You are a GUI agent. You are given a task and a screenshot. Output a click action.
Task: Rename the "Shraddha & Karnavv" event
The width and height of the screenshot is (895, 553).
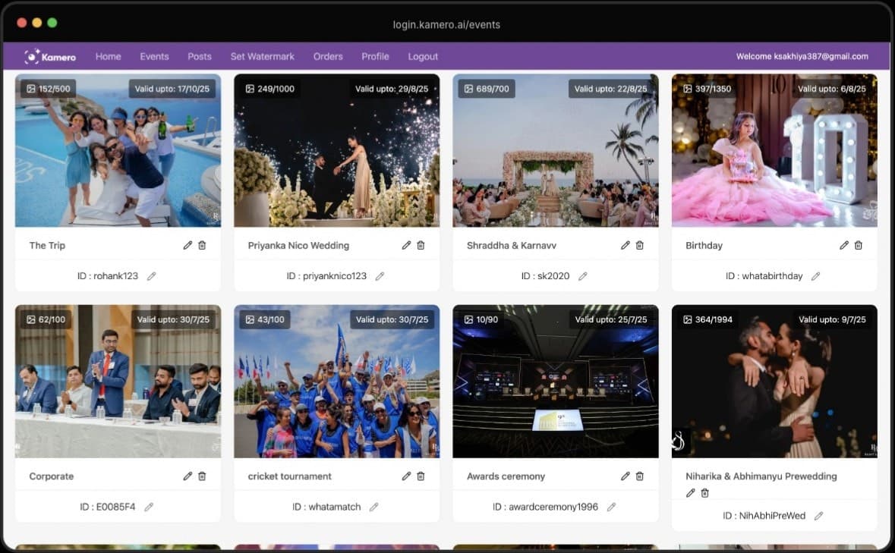(x=625, y=245)
